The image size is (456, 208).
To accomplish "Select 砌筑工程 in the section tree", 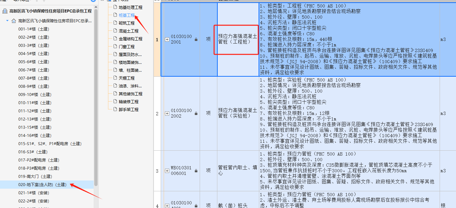I will 126,23.
